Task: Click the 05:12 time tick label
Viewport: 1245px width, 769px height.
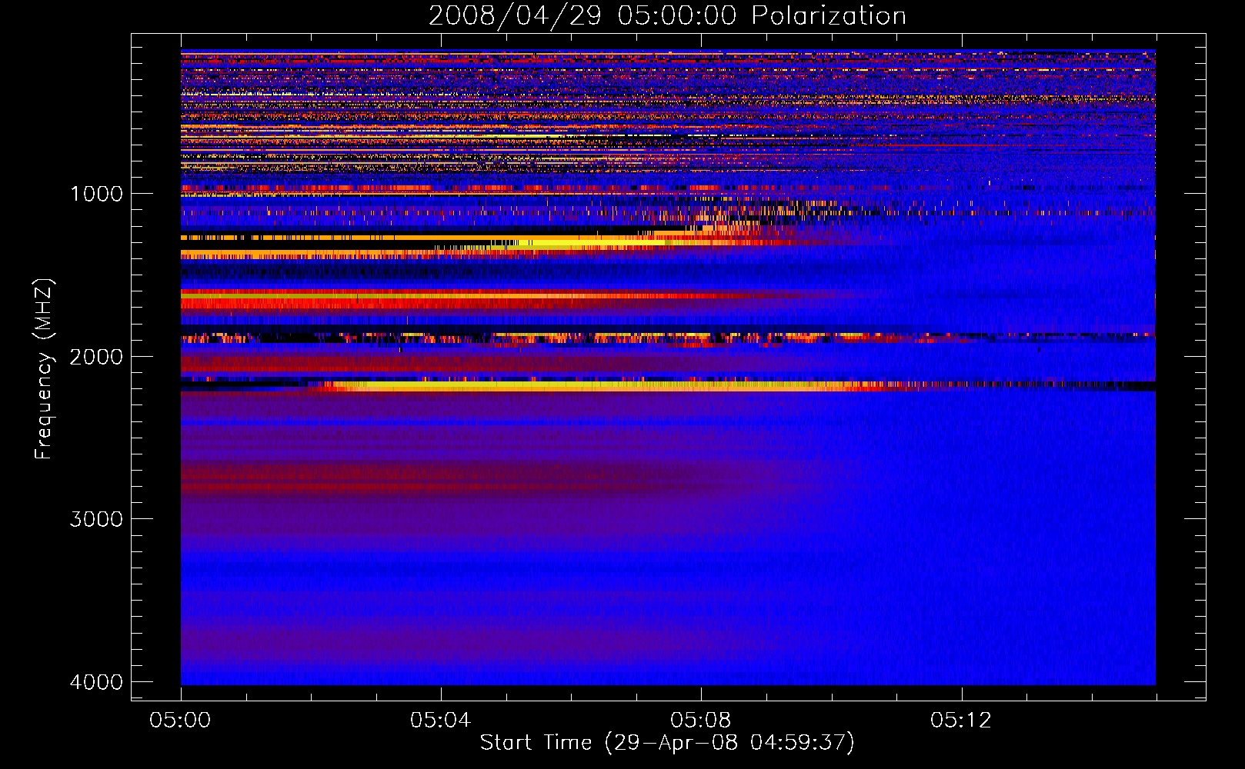Action: (x=960, y=721)
